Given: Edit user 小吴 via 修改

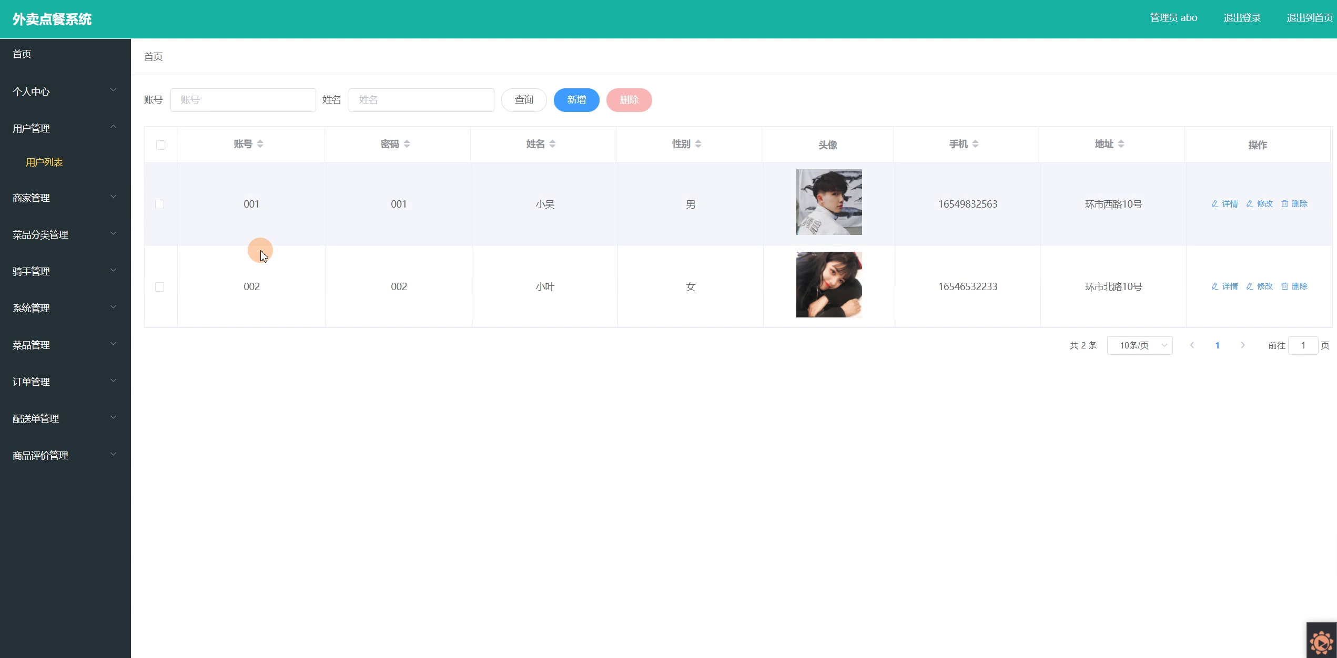Looking at the screenshot, I should pos(1259,204).
